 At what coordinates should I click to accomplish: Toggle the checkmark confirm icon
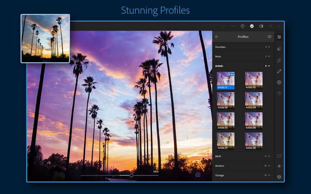point(252,26)
